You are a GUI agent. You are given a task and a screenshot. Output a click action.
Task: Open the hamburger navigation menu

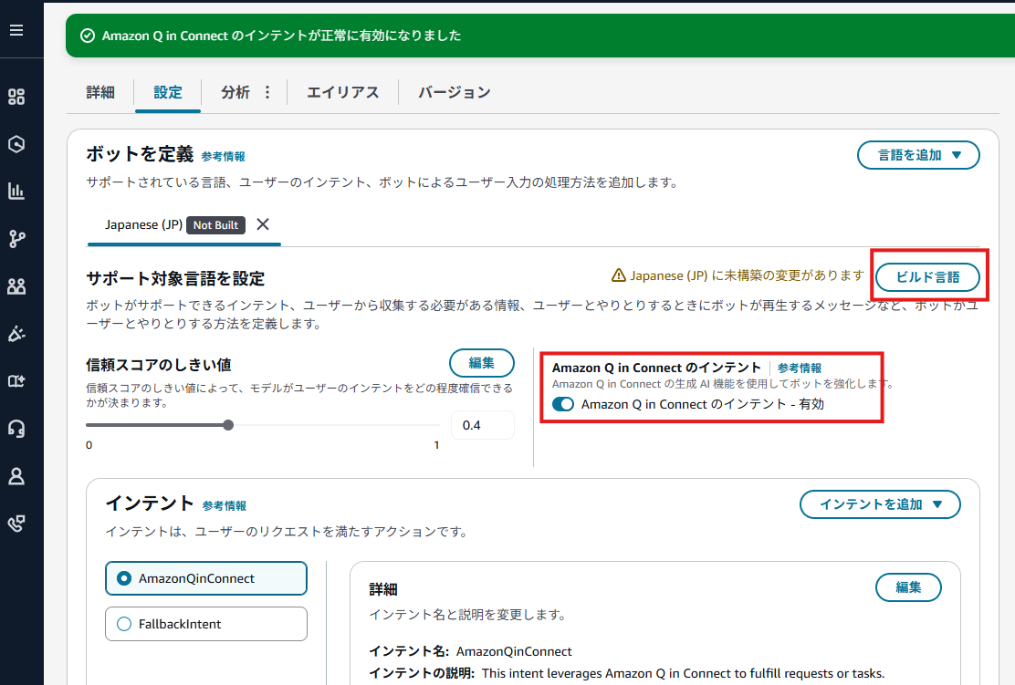(16, 30)
